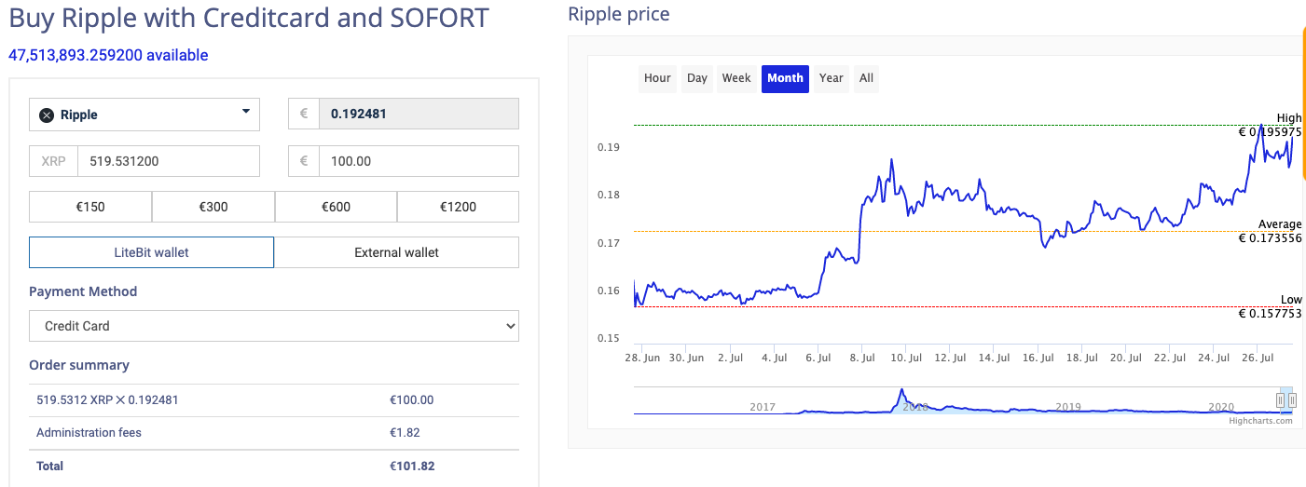Choose the €600 preset amount
The width and height of the screenshot is (1306, 487).
[x=336, y=207]
